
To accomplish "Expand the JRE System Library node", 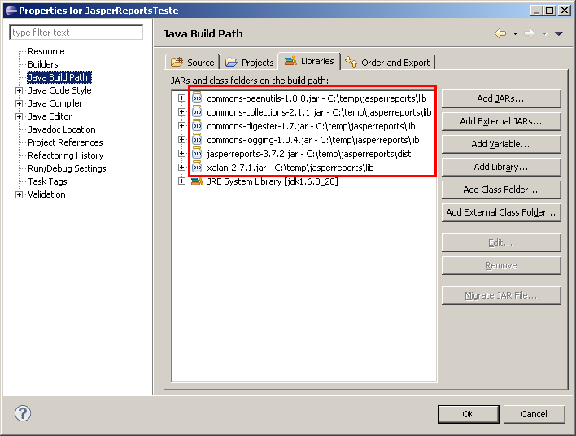I will [x=181, y=181].
